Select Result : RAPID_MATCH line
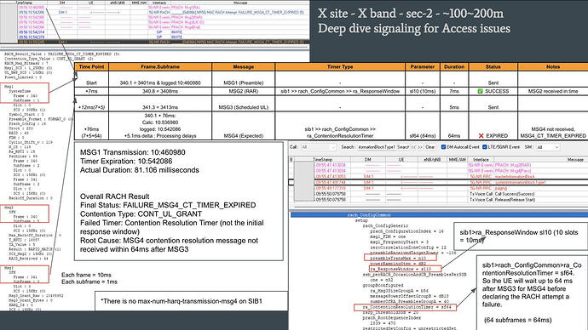The height and width of the screenshot is (330, 588). tap(34, 249)
